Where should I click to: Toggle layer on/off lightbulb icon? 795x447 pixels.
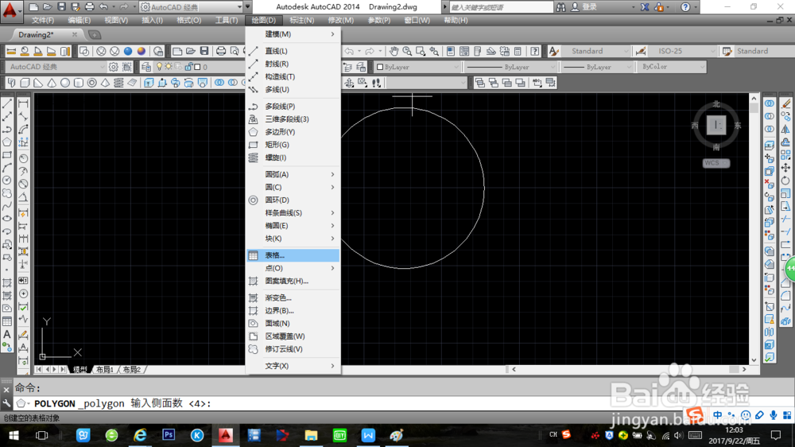pos(159,67)
